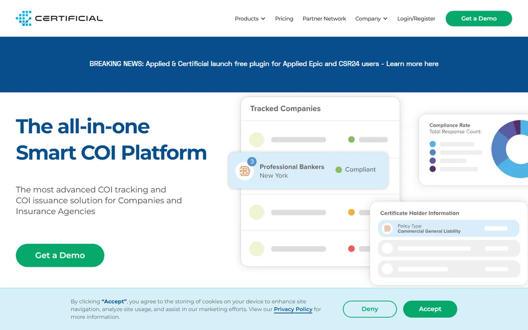This screenshot has width=528, height=330.
Task: Click the red status dot in Tracked Companies
Action: click(351, 248)
